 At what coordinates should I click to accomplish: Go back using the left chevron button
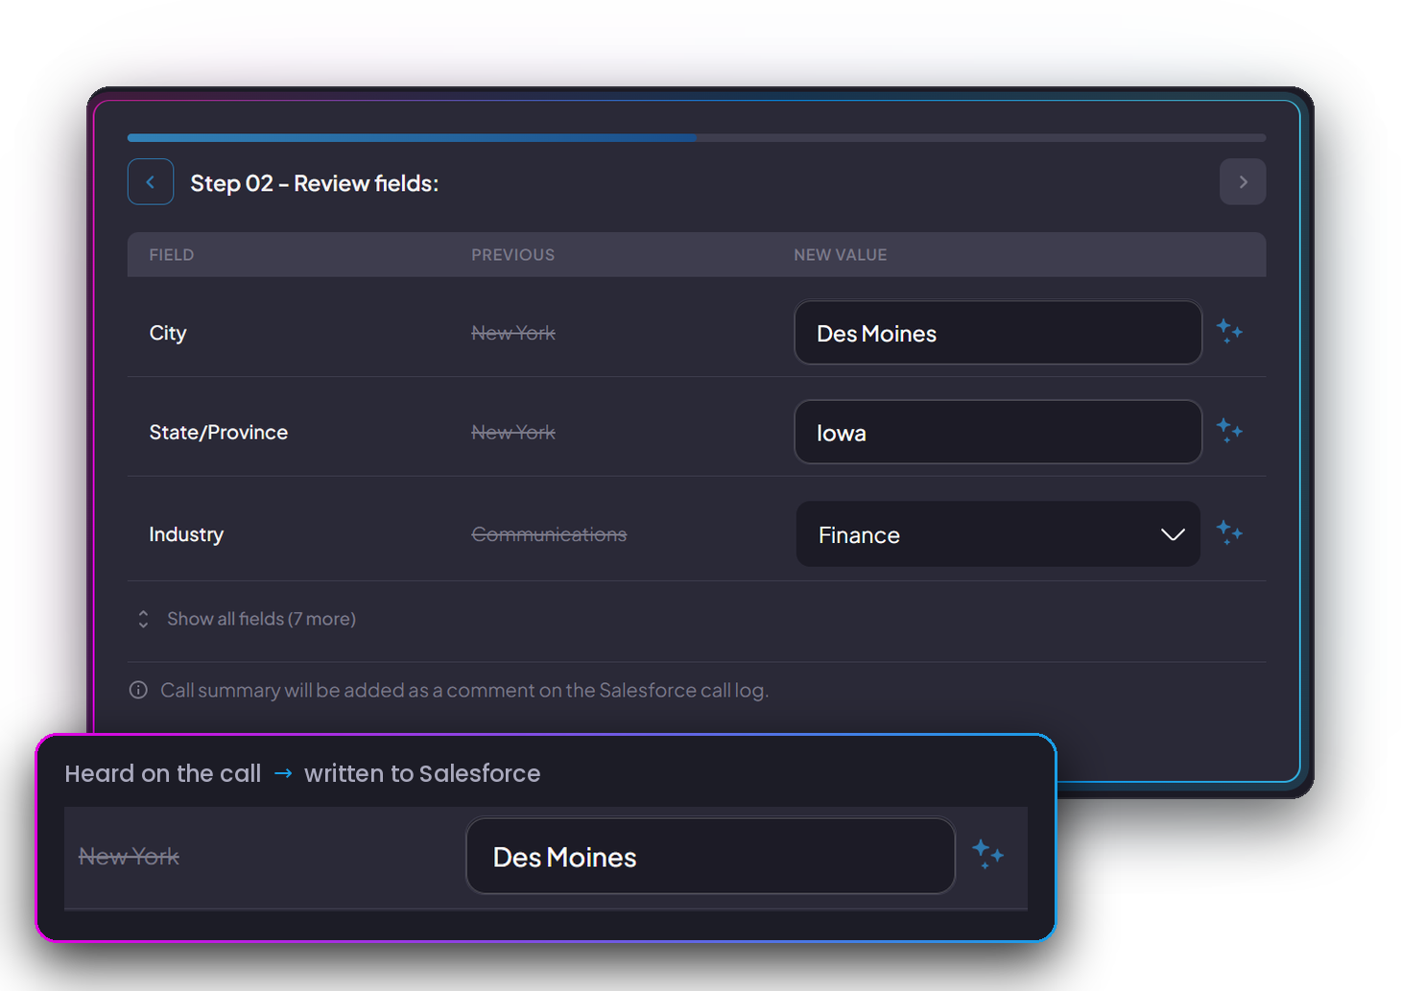[151, 182]
